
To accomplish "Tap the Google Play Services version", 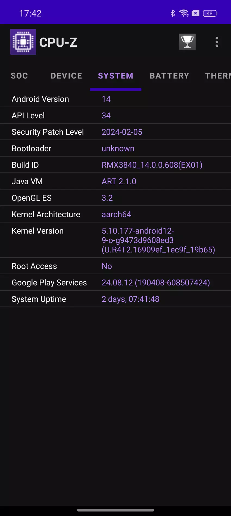I will tap(155, 283).
